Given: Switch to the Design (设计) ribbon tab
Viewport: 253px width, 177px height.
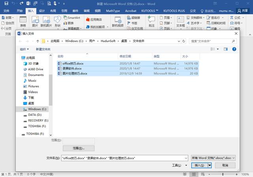Looking at the screenshot, I should pos(42,11).
